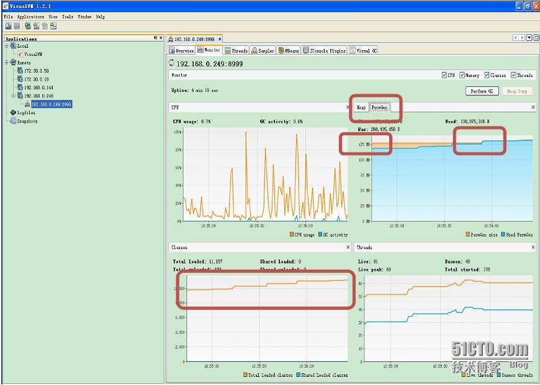Switch to the Visual GC tab
This screenshot has width=540, height=385.
pyautogui.click(x=363, y=51)
